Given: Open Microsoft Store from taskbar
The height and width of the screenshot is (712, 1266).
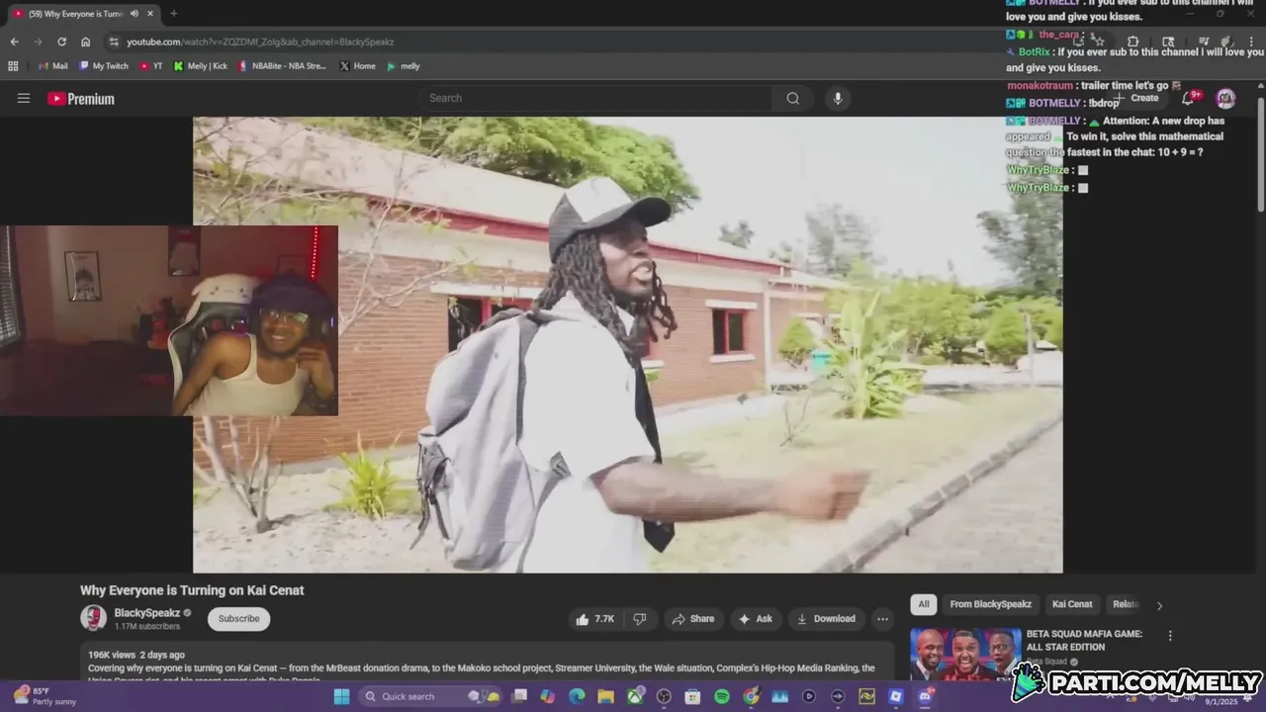Looking at the screenshot, I should [692, 696].
